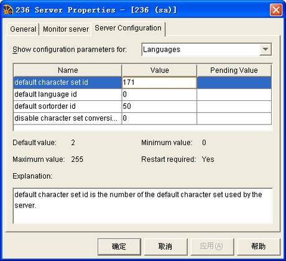Switch to the General tab
Screen dimensions: 286x261
tap(23, 29)
